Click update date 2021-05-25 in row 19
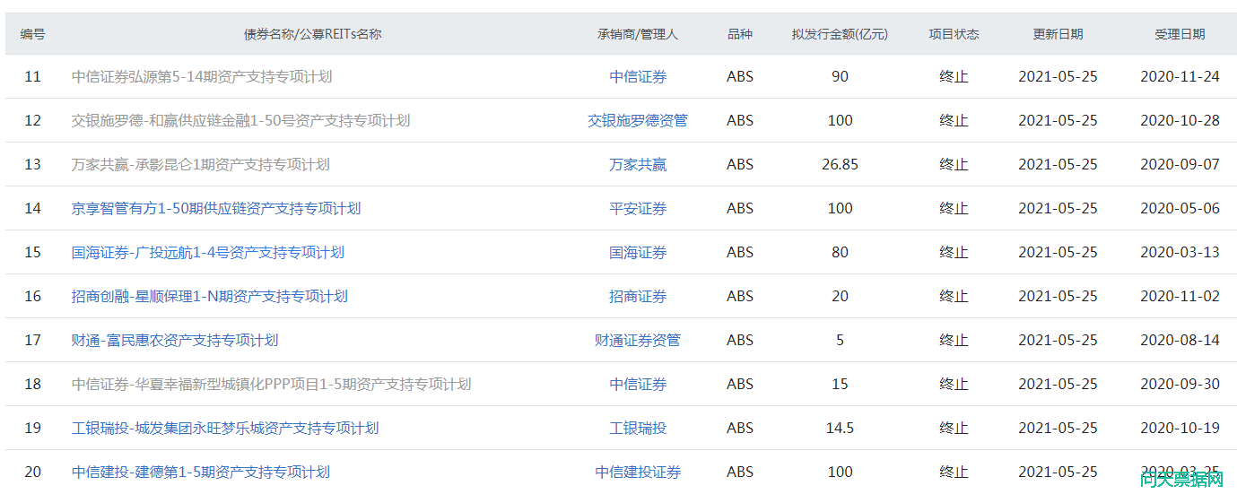Image resolution: width=1237 pixels, height=503 pixels. coord(1058,429)
